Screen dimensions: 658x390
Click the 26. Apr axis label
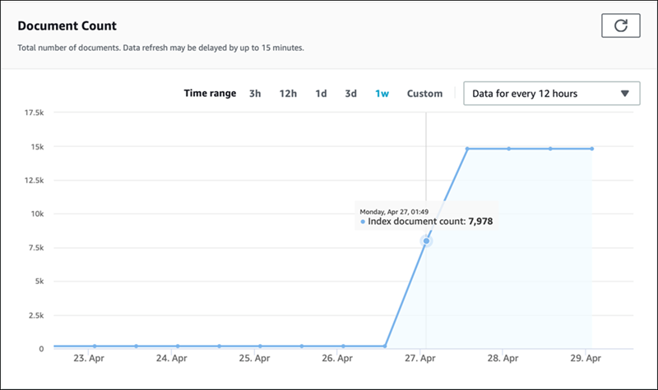[x=338, y=359]
